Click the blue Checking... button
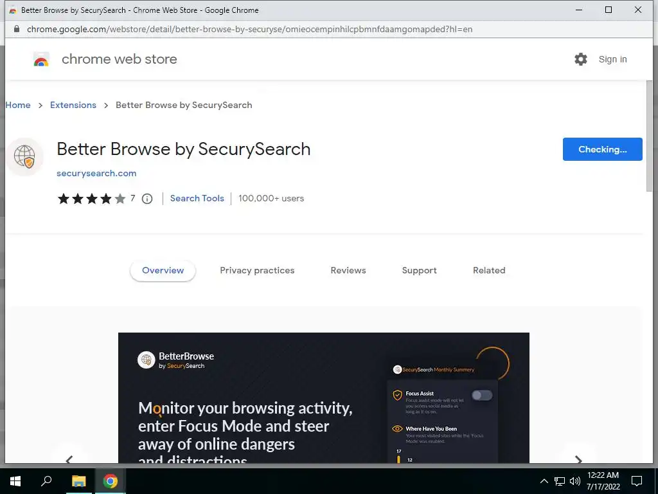The image size is (658, 494). [602, 149]
